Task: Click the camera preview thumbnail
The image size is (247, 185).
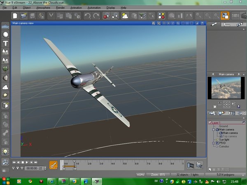Action: coord(226,88)
